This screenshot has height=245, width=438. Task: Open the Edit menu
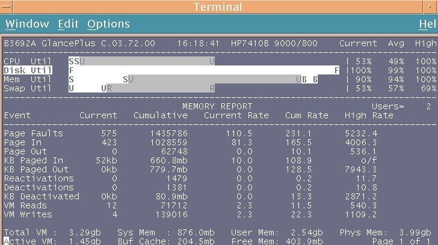[x=68, y=24]
